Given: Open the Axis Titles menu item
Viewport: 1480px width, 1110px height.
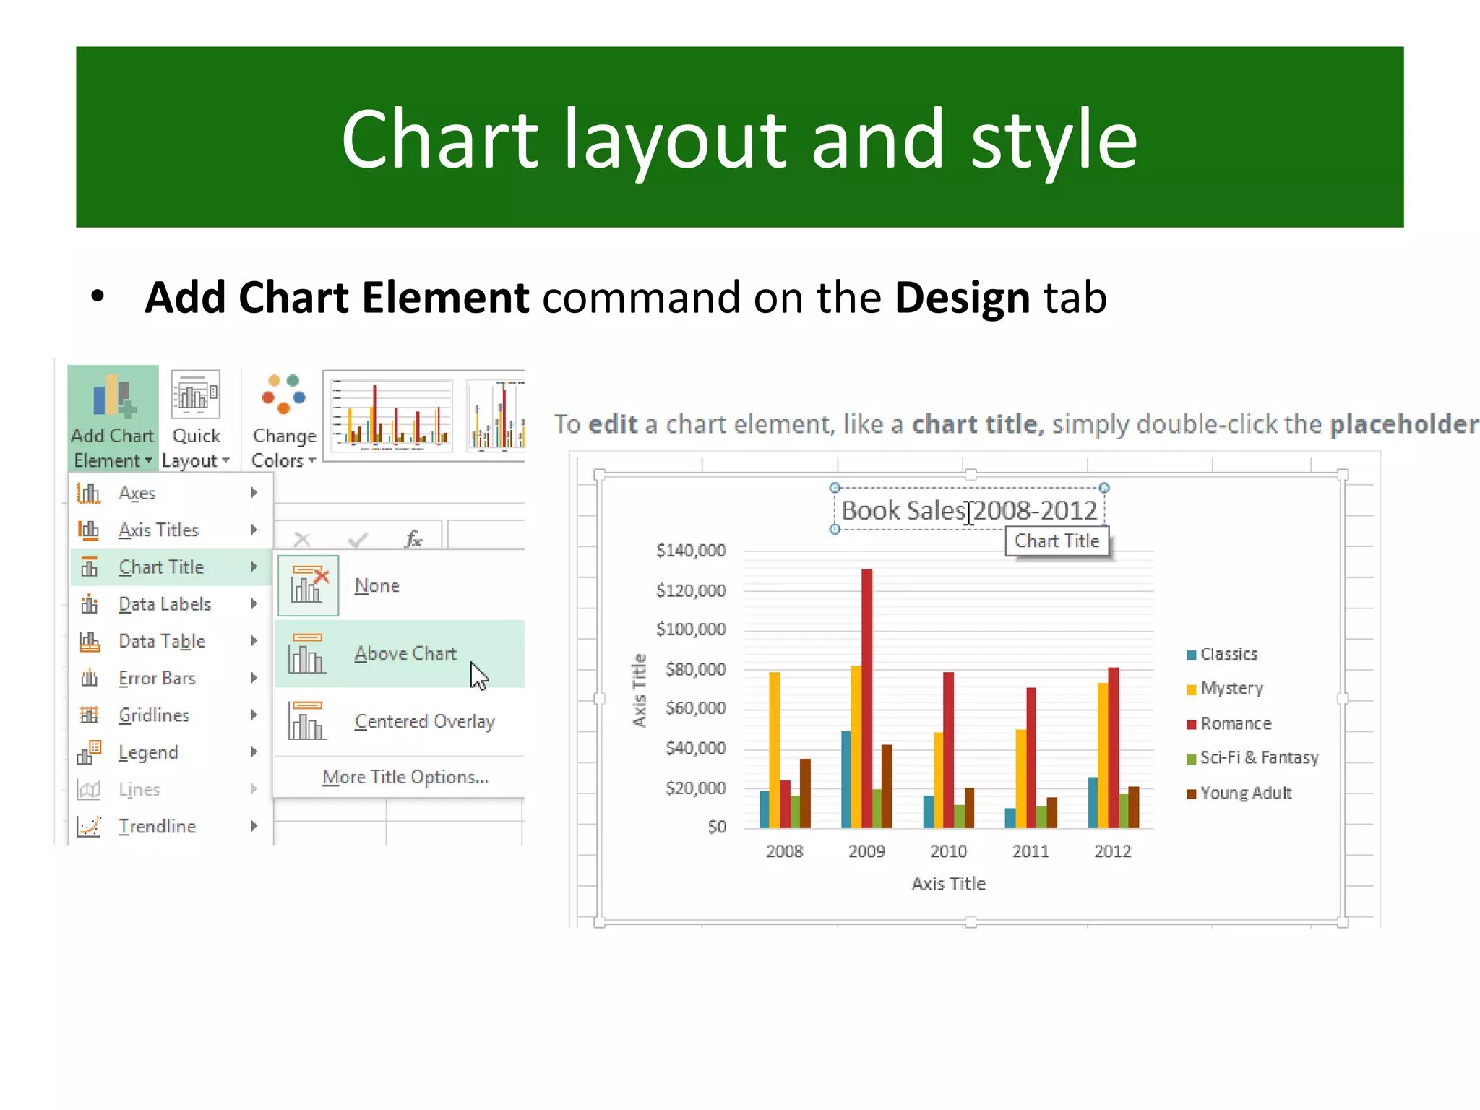Looking at the screenshot, I should click(159, 530).
